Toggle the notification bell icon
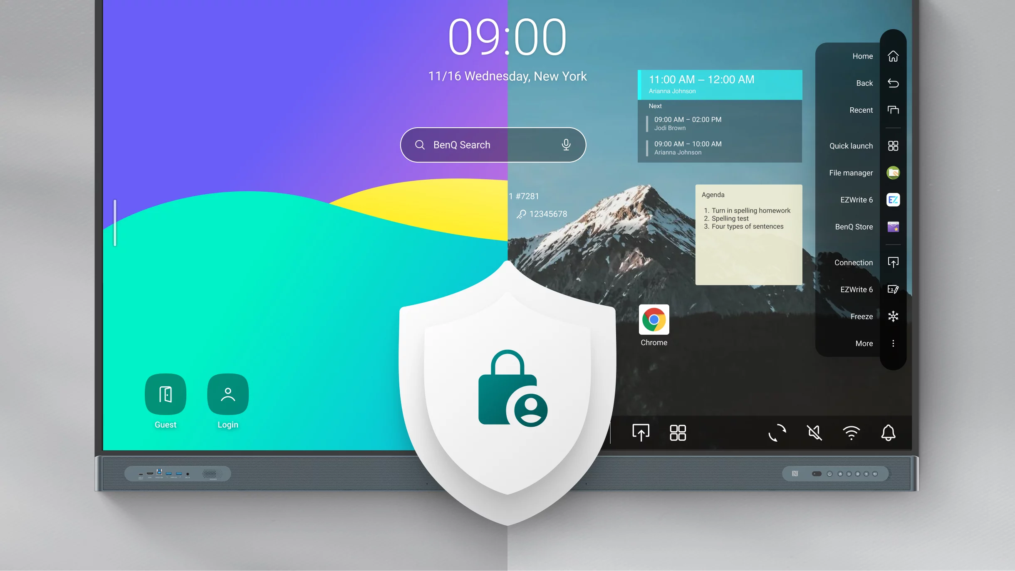 pos(889,432)
